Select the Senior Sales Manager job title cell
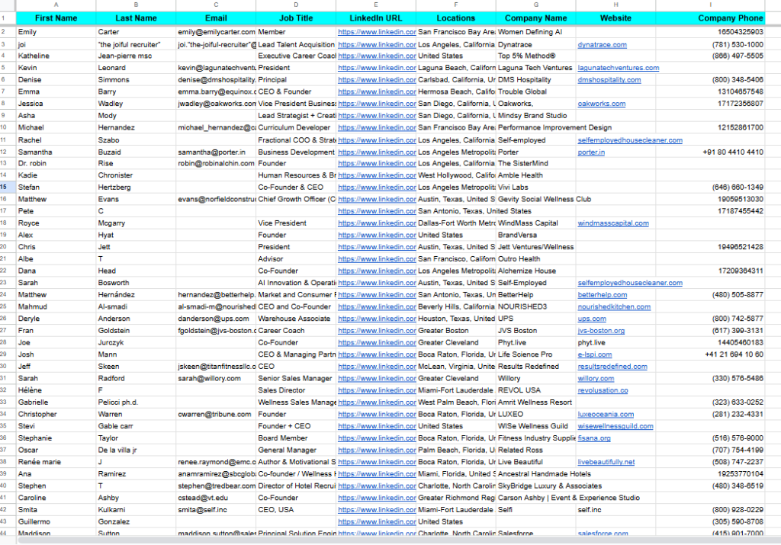This screenshot has height=545, width=781. (x=296, y=378)
